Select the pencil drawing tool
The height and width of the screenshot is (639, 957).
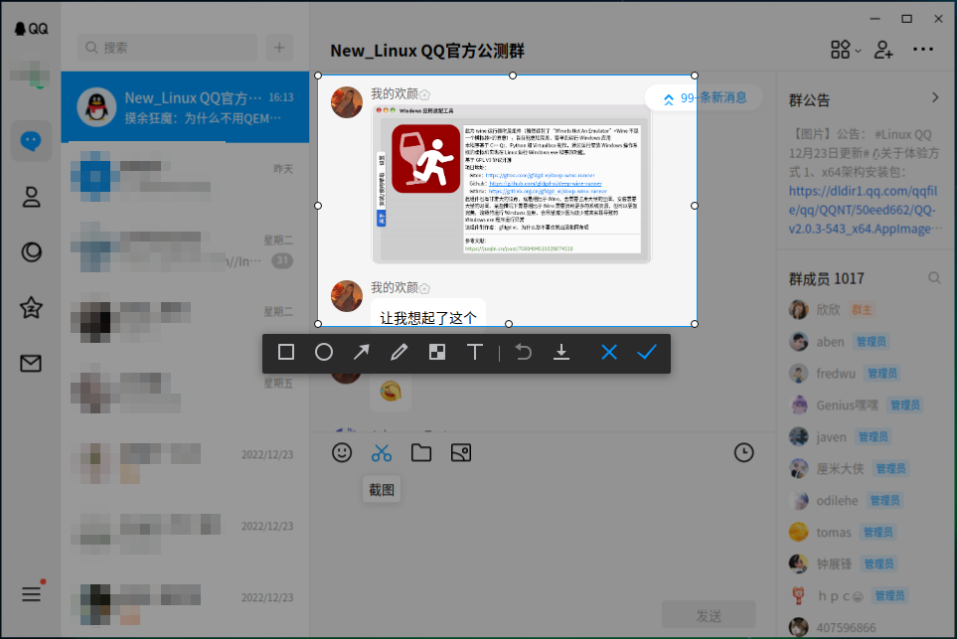399,352
